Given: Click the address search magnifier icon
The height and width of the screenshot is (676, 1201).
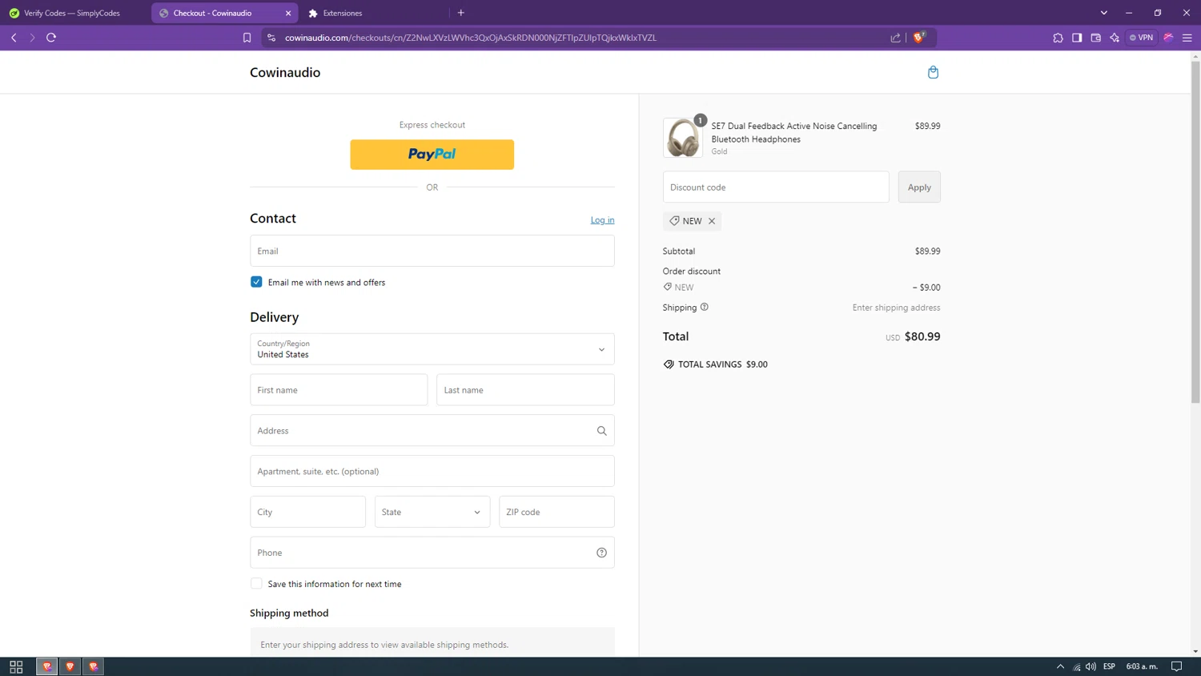Looking at the screenshot, I should point(601,431).
